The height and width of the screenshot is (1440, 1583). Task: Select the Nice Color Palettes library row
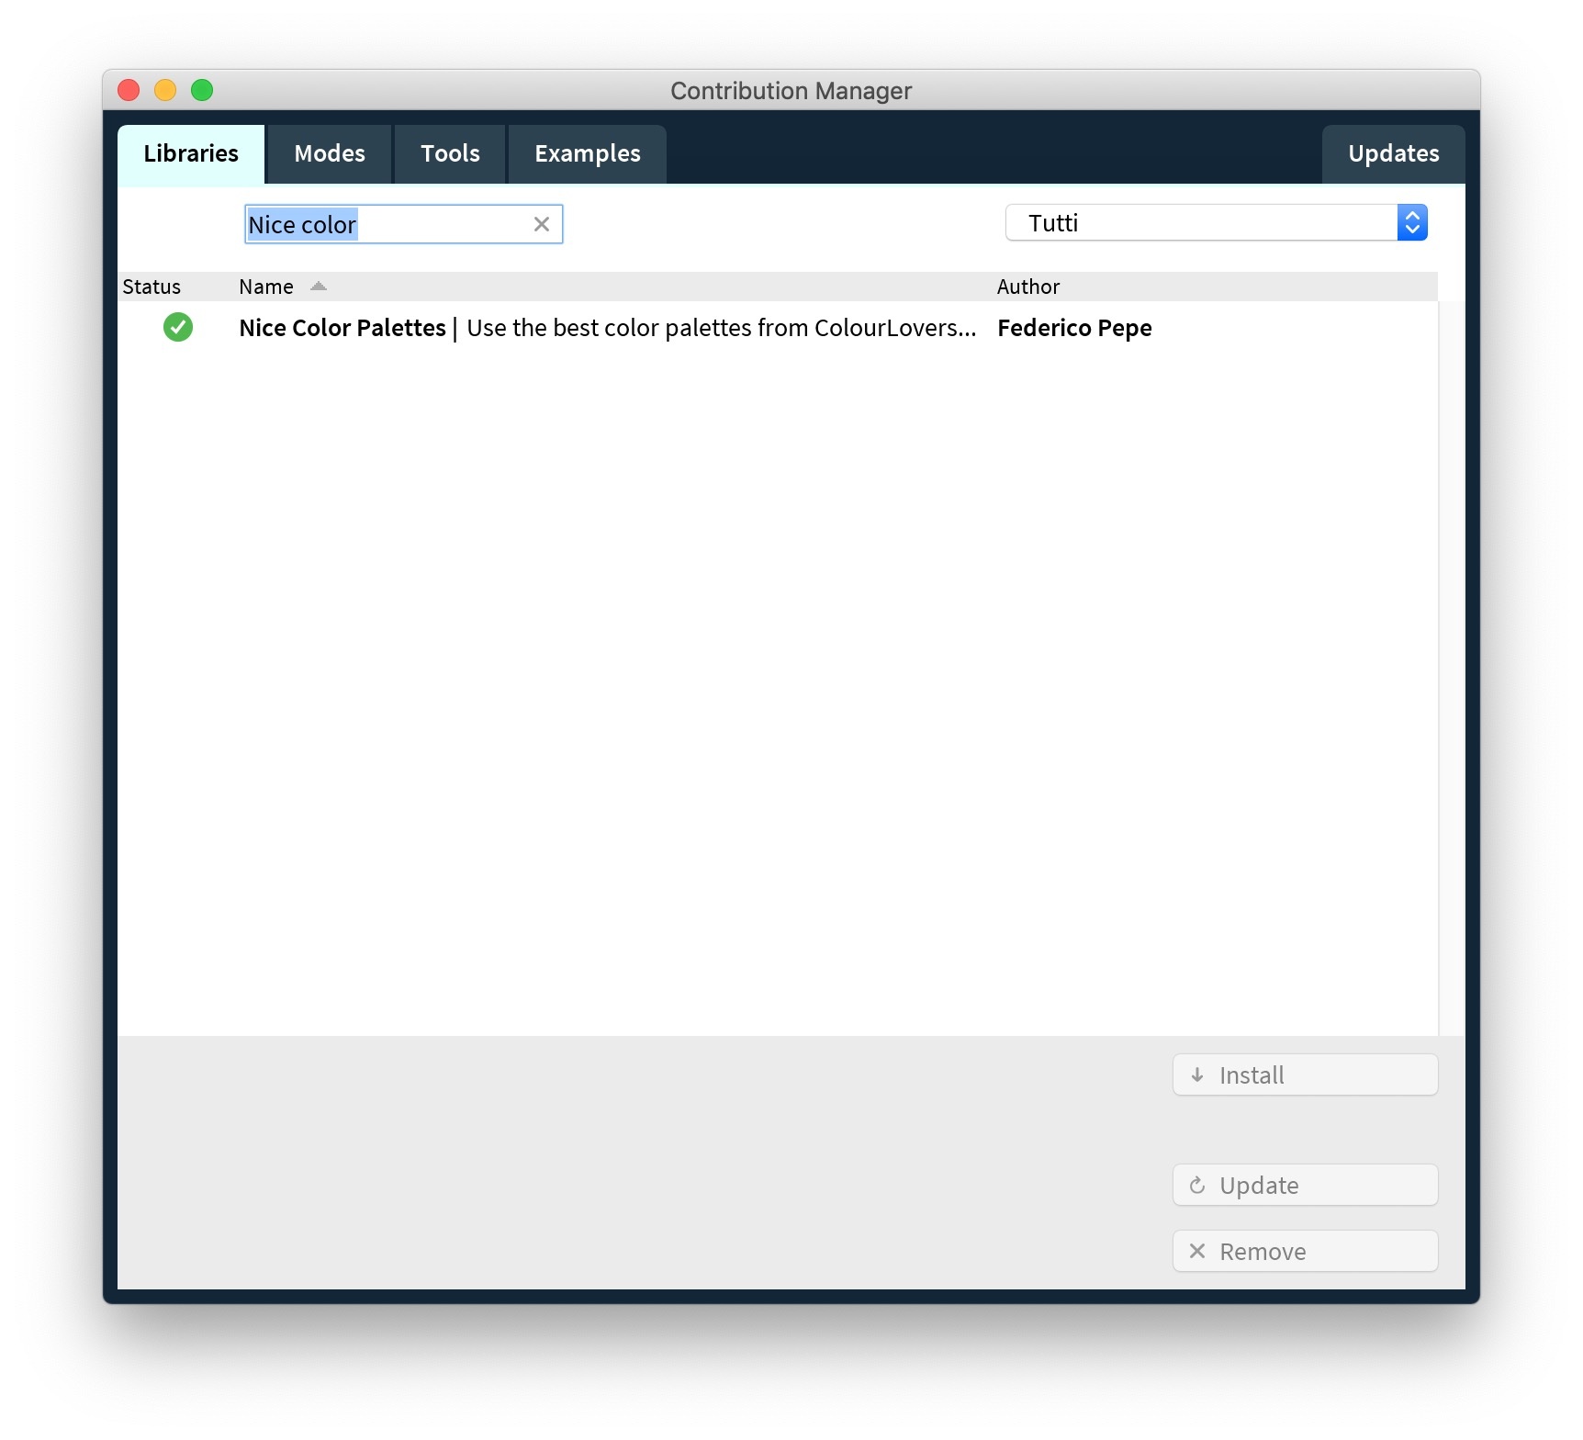click(606, 328)
